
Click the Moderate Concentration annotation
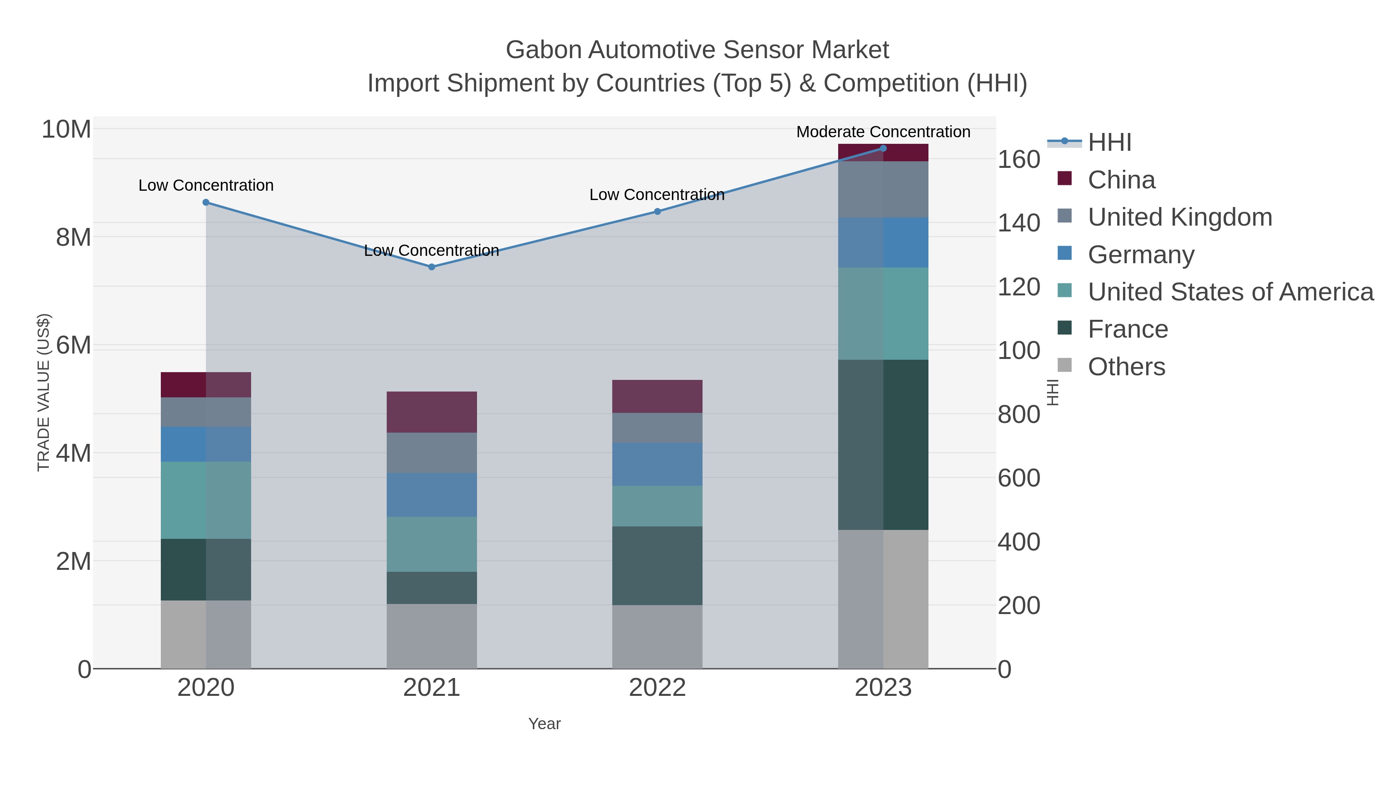click(883, 132)
